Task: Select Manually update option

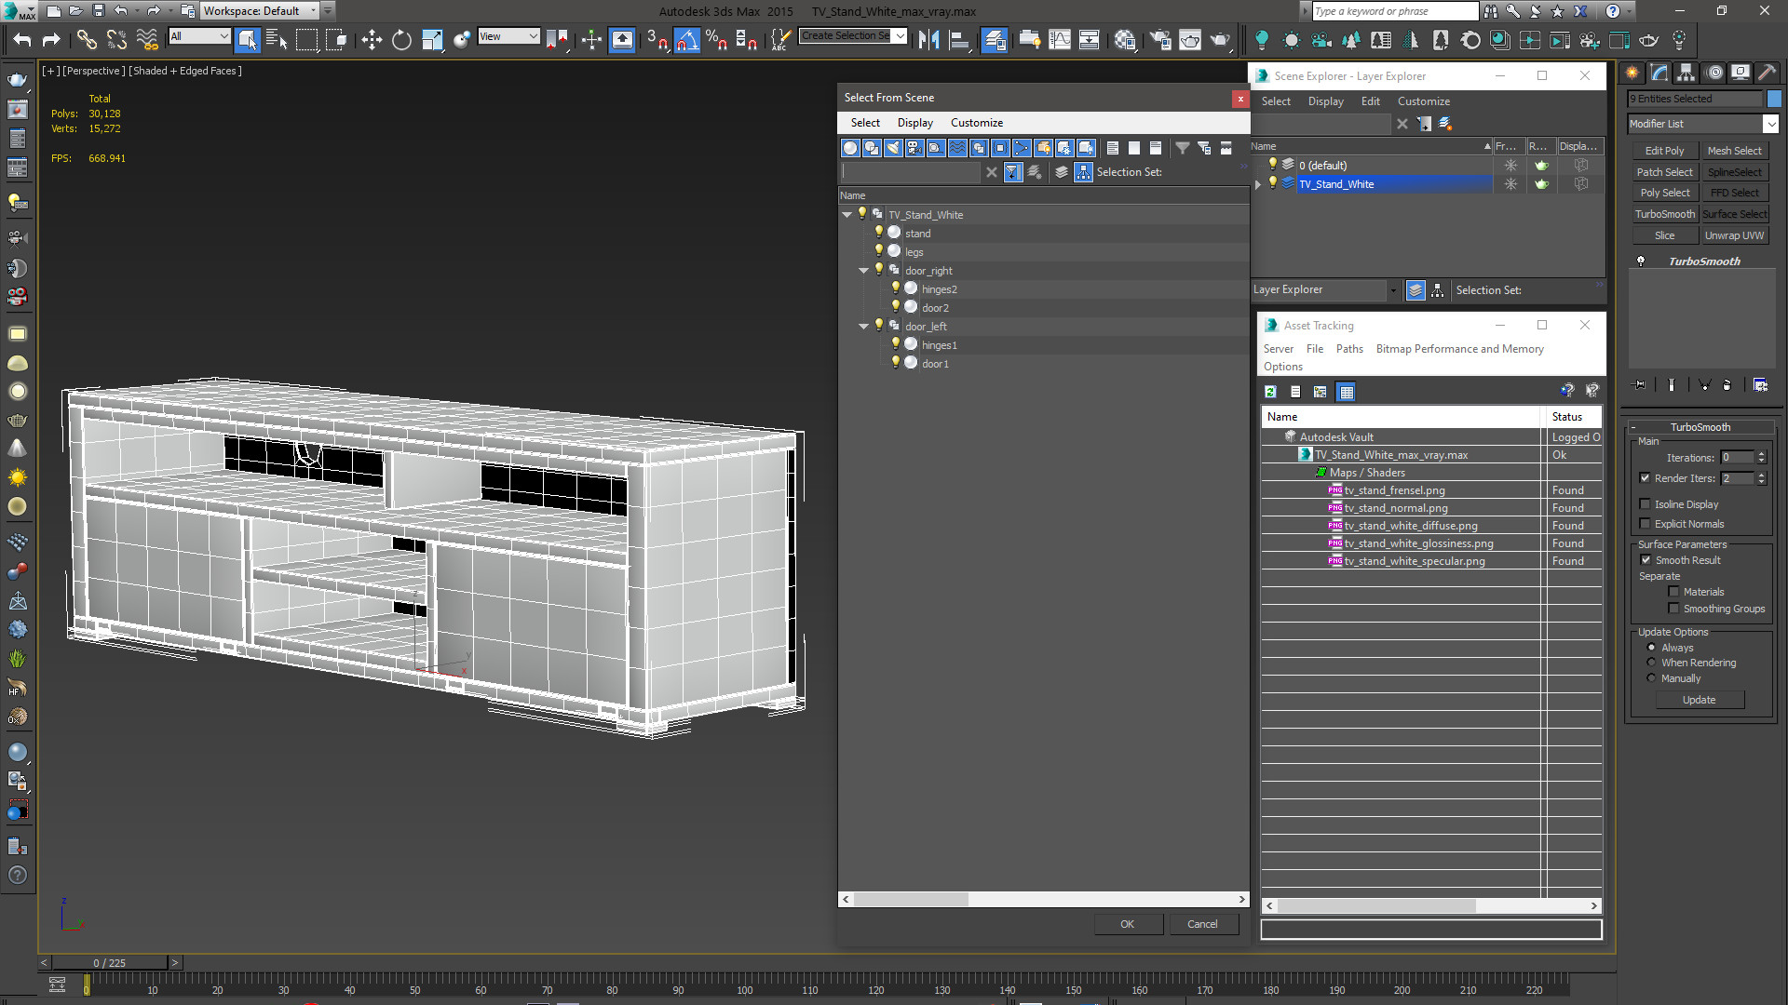Action: click(1652, 678)
